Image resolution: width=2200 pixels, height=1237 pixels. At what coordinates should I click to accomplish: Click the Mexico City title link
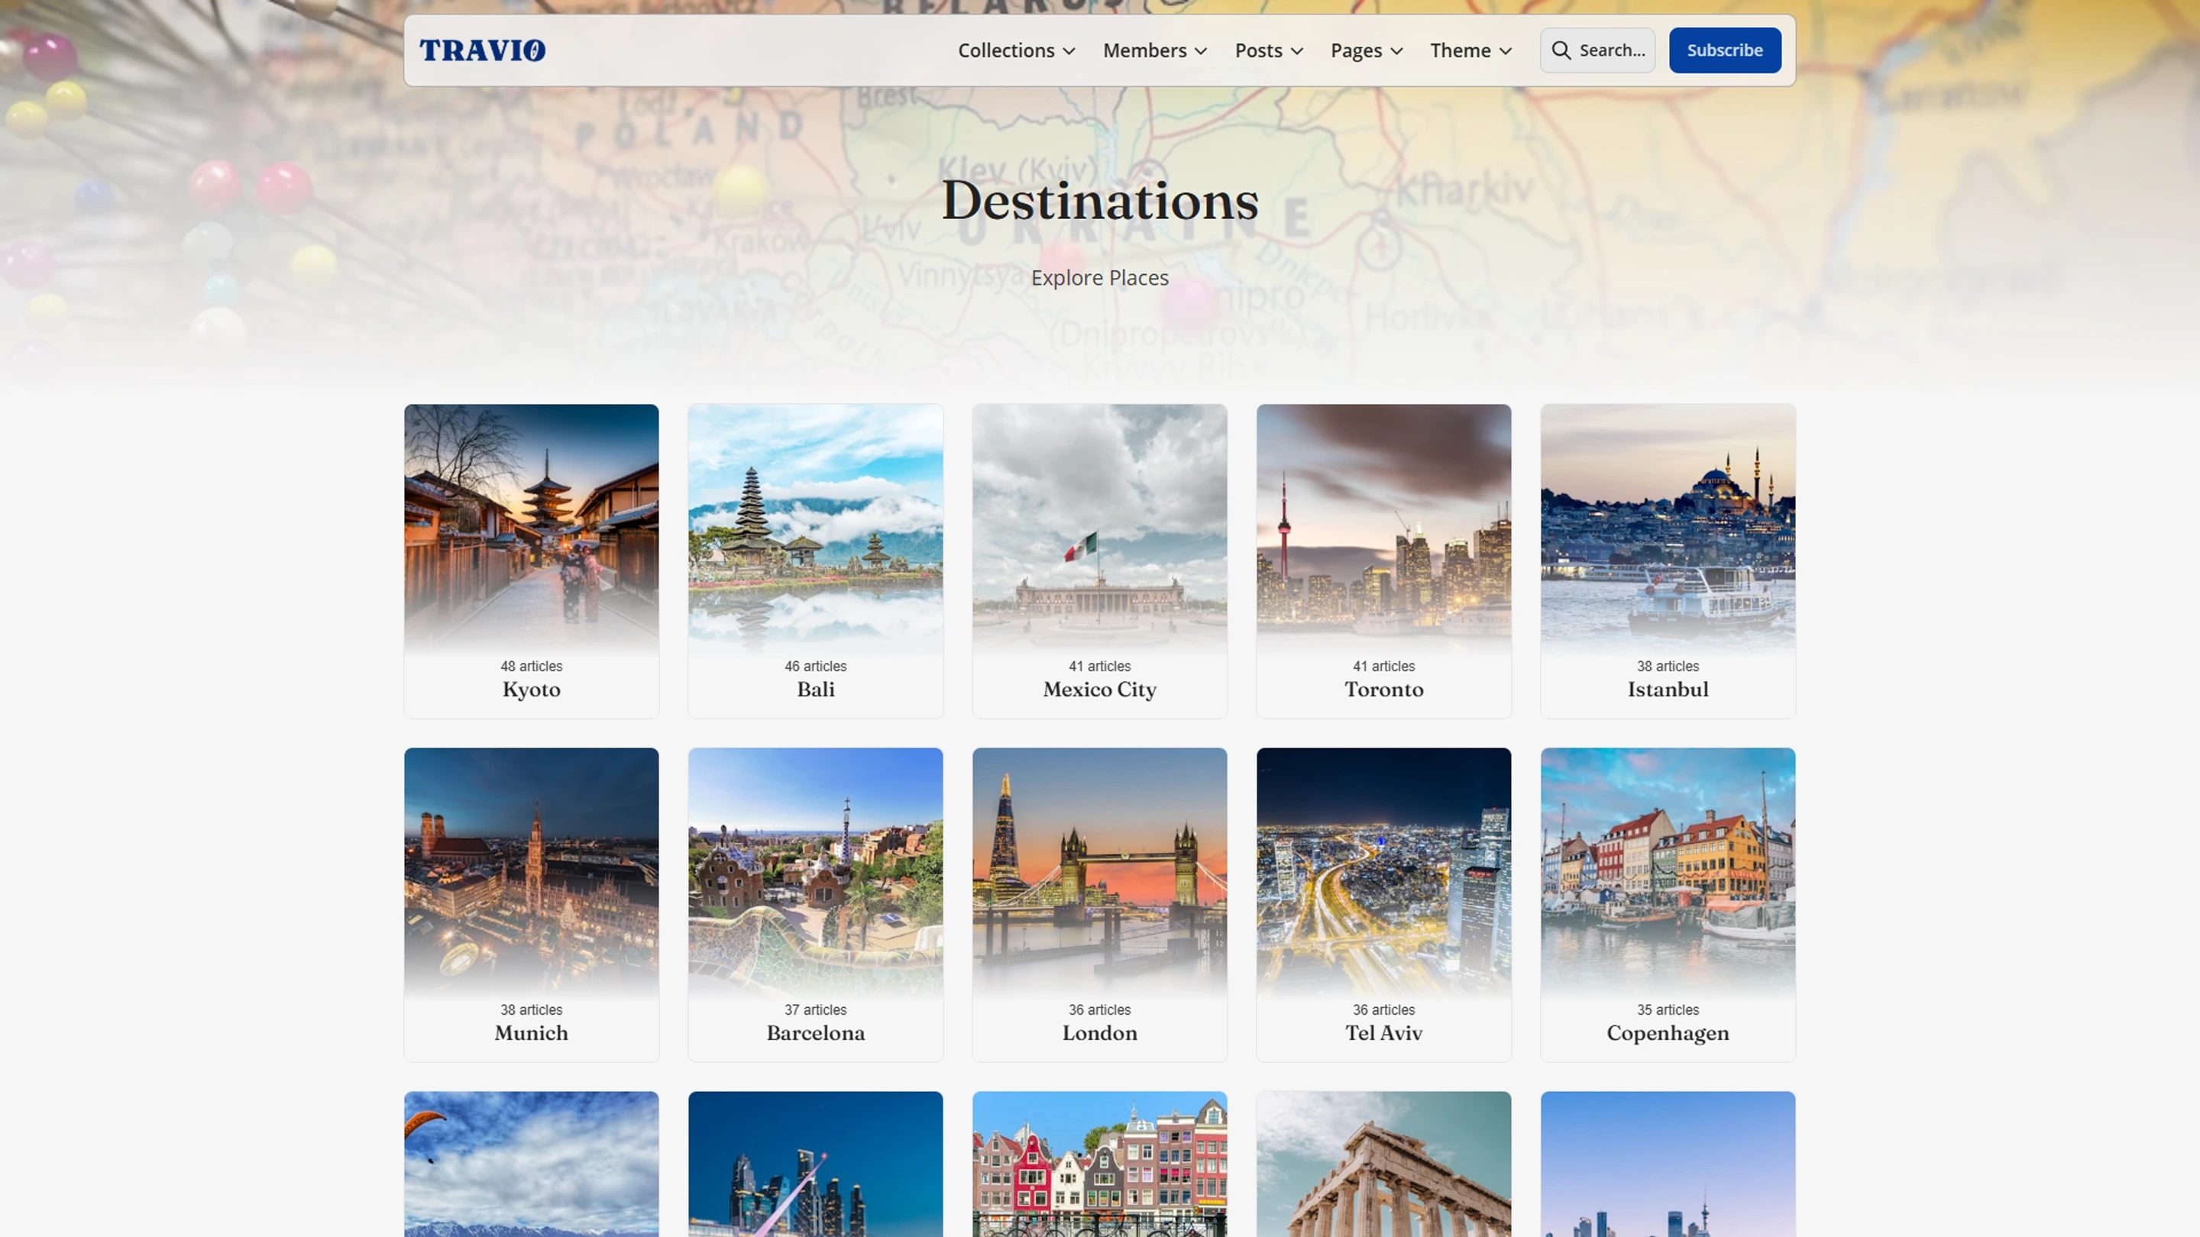[1100, 690]
